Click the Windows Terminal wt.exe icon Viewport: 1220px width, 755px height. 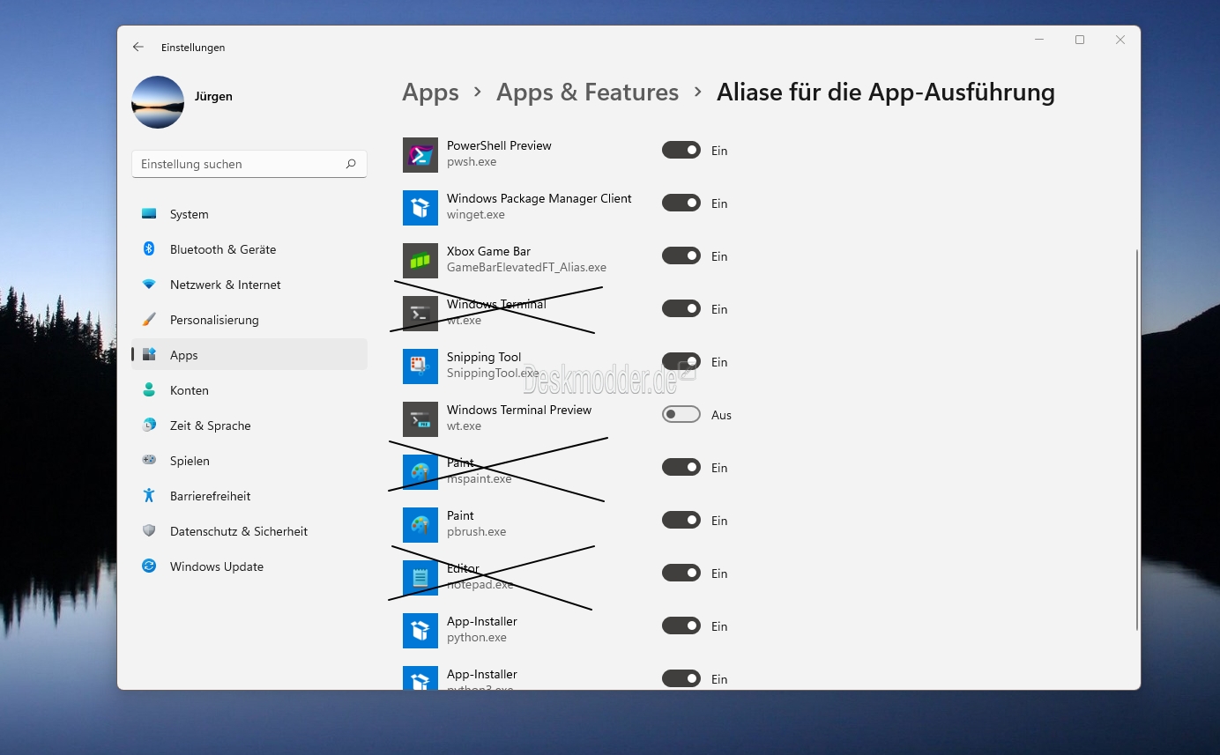coord(420,314)
